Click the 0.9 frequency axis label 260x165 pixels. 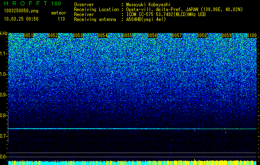(x=3, y=95)
